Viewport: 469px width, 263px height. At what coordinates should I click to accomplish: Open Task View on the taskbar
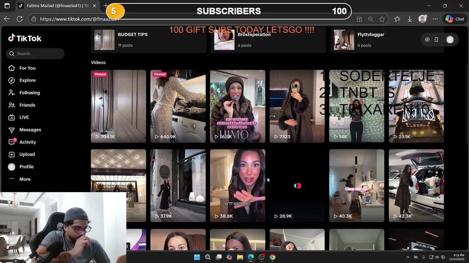tap(219, 257)
